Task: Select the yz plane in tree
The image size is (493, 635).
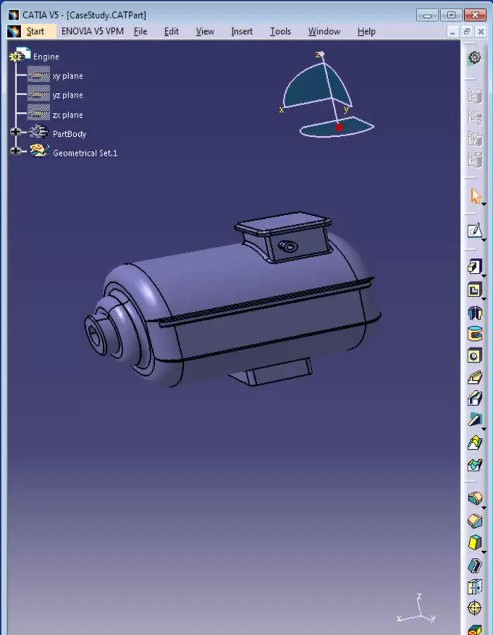Action: coord(68,95)
